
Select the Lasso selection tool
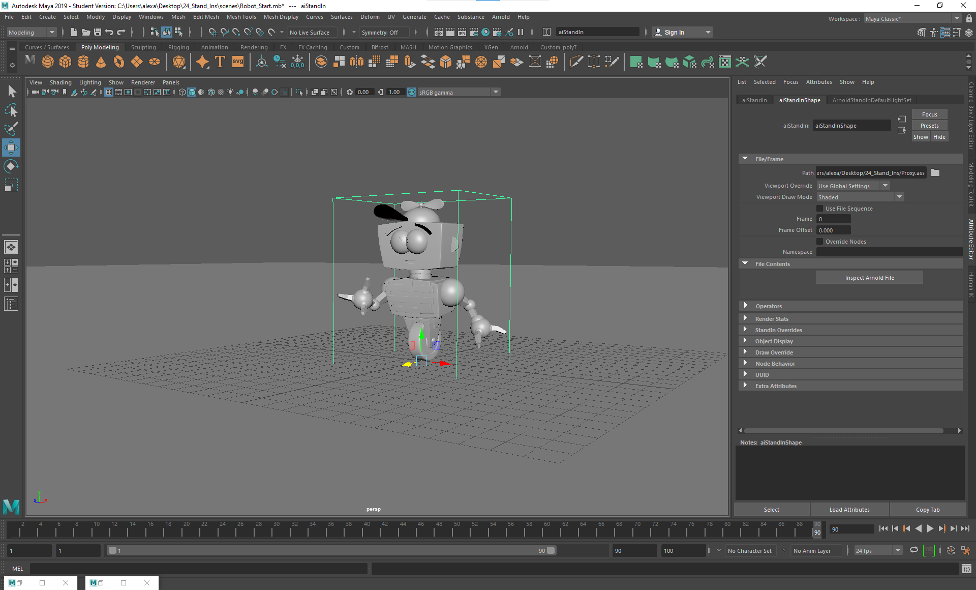[x=11, y=110]
